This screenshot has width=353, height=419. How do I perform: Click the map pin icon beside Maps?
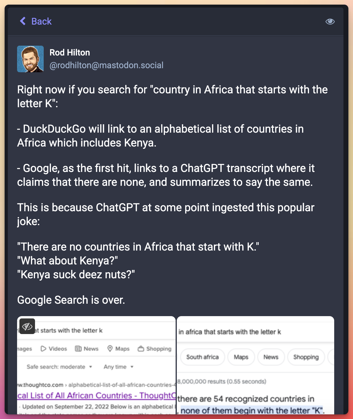tap(110, 349)
